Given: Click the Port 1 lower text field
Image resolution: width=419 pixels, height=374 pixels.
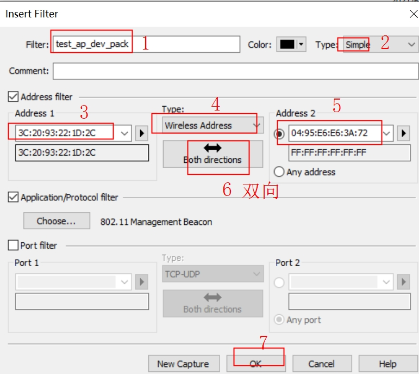Looking at the screenshot, I should (x=82, y=302).
